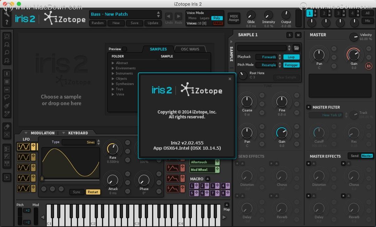Click the PANIC button
This screenshot has width=376, height=227.
218,23
